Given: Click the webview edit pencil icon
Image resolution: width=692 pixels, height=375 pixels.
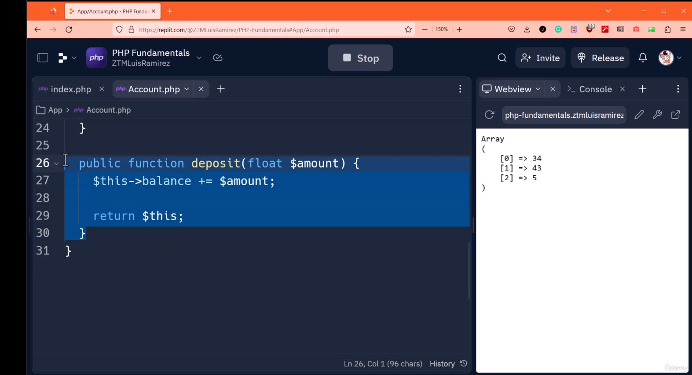Looking at the screenshot, I should tap(639, 115).
